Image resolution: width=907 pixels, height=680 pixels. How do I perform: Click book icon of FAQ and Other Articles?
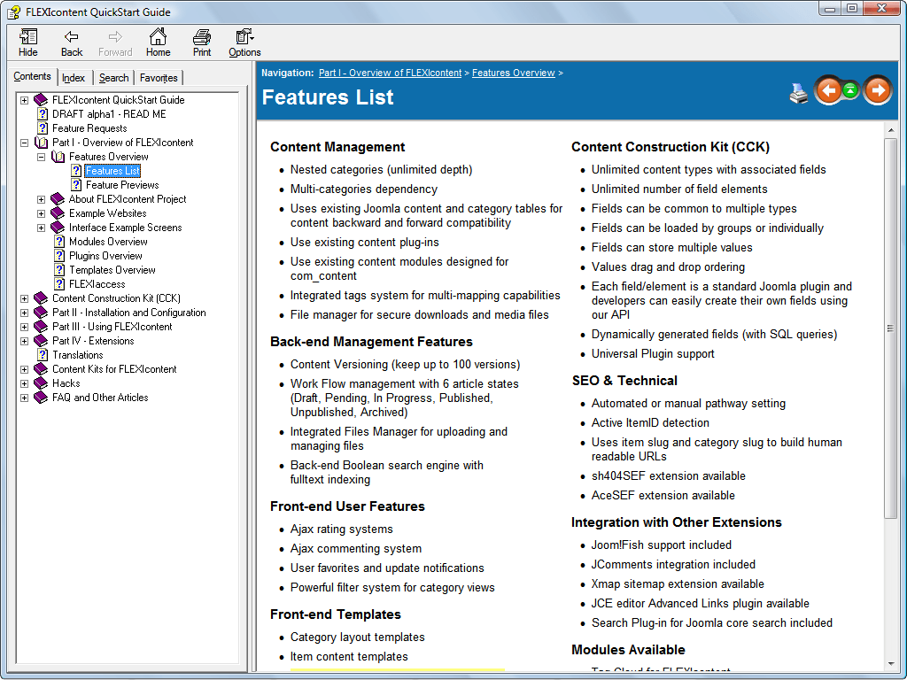(x=41, y=398)
